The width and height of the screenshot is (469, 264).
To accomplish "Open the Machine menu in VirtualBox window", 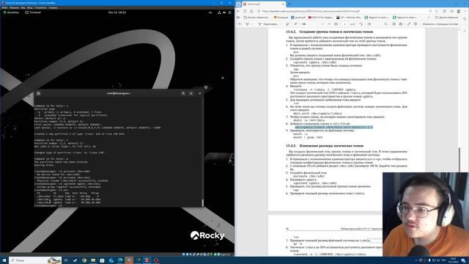I will pos(14,8).
